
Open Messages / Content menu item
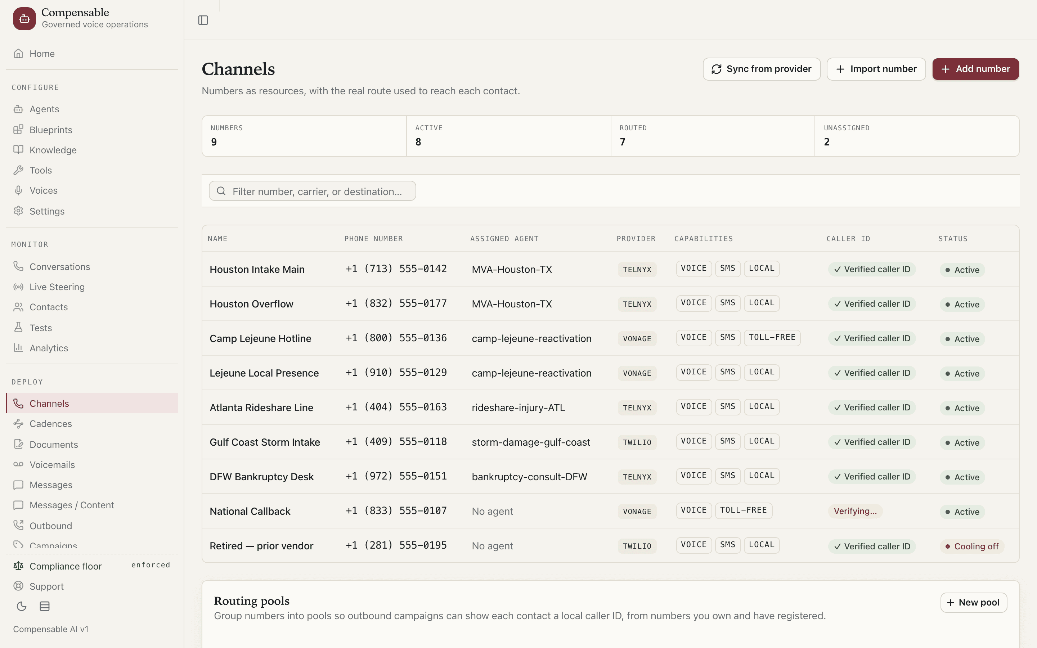pos(92,505)
